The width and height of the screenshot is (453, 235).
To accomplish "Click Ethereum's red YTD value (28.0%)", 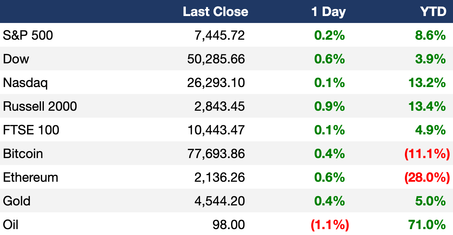I will pyautogui.click(x=427, y=178).
